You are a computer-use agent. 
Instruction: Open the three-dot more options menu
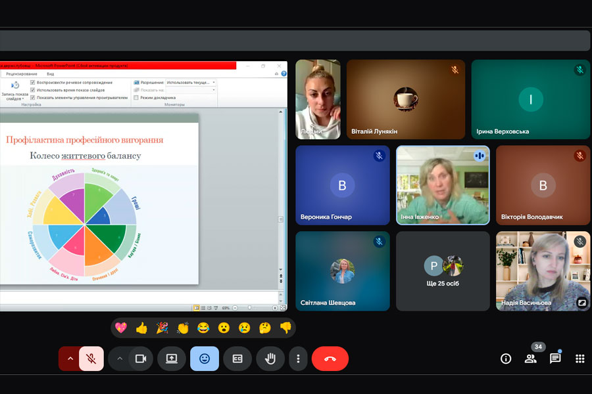tap(298, 359)
